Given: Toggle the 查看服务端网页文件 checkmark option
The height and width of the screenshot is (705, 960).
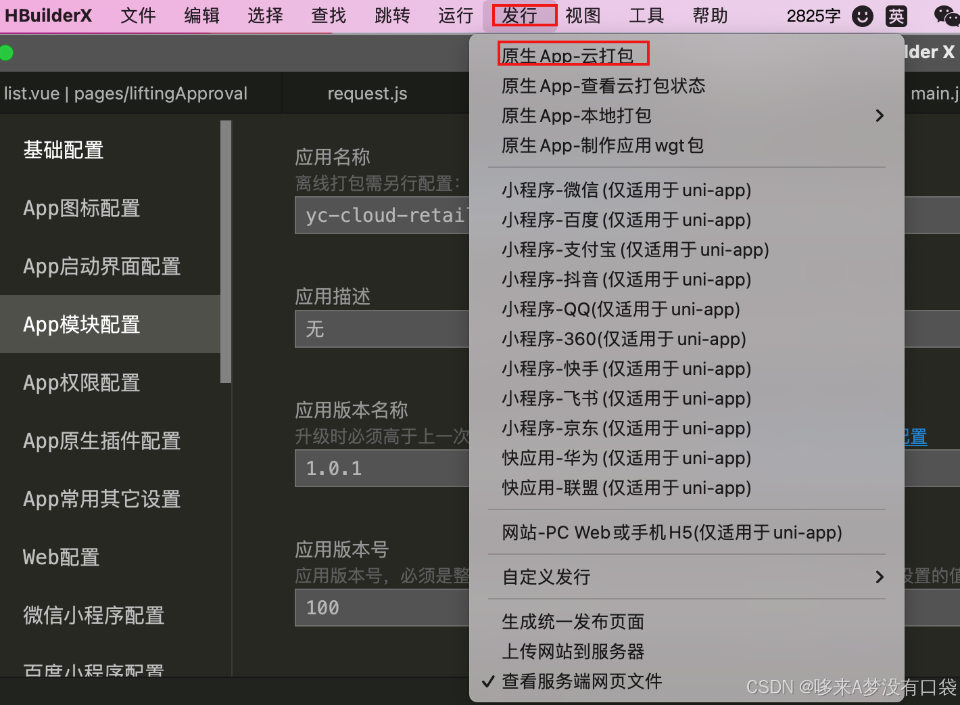Looking at the screenshot, I should tap(581, 681).
